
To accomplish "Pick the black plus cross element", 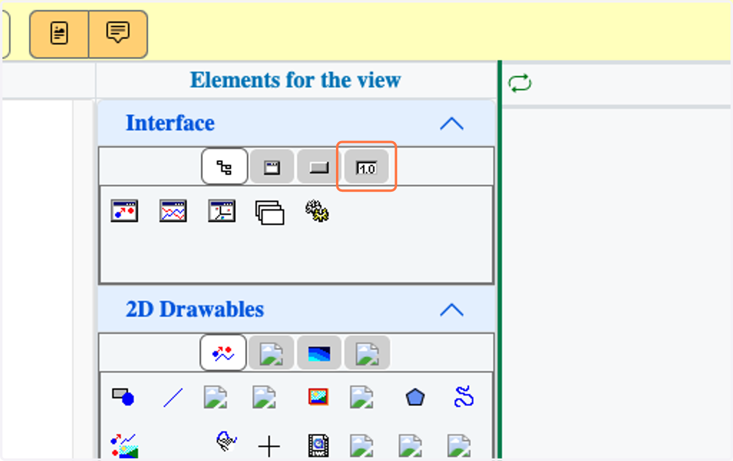I will 269,446.
